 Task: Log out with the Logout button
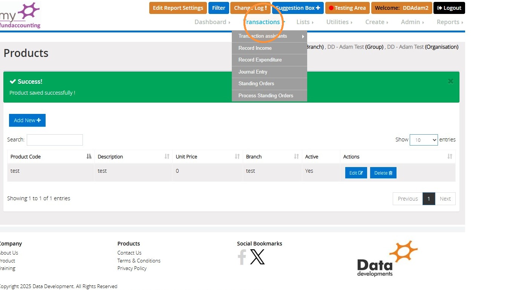click(x=449, y=8)
